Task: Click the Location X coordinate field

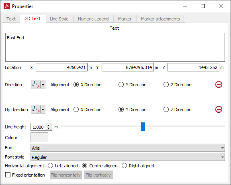Action: 61,67
